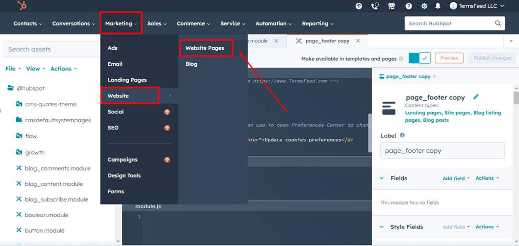
Task: Open the Automation menu
Action: coord(274,23)
